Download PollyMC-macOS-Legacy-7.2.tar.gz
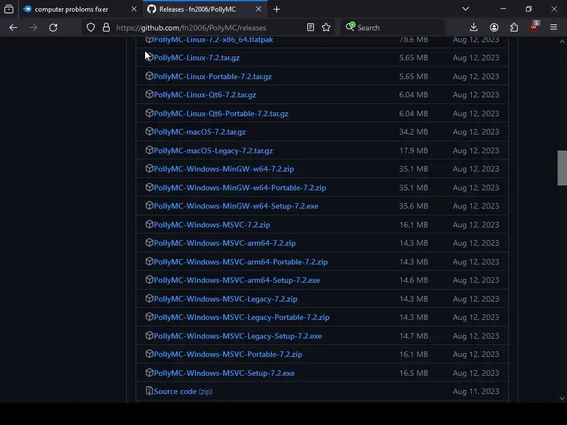Viewport: 567px width, 425px height. tap(213, 151)
